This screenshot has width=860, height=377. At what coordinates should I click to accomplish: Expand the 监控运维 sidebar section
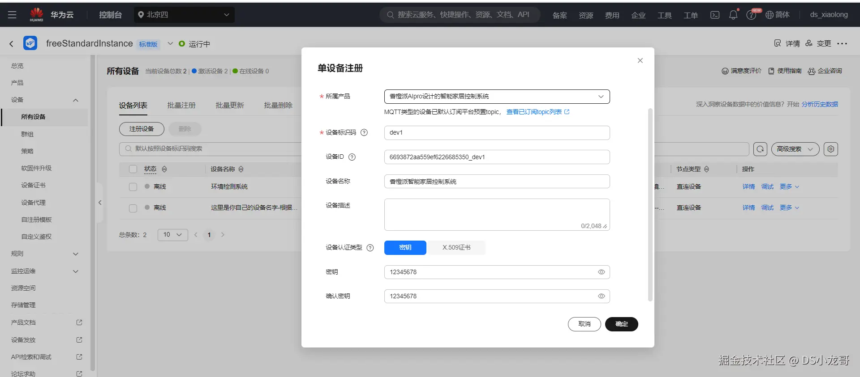pos(76,271)
